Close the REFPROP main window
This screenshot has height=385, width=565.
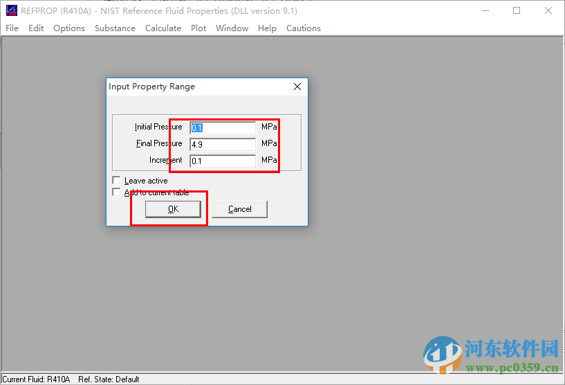pos(548,10)
